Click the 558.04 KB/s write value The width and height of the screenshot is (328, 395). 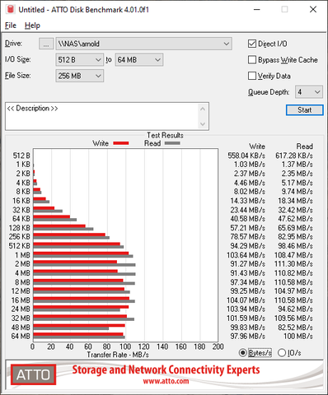point(246,156)
